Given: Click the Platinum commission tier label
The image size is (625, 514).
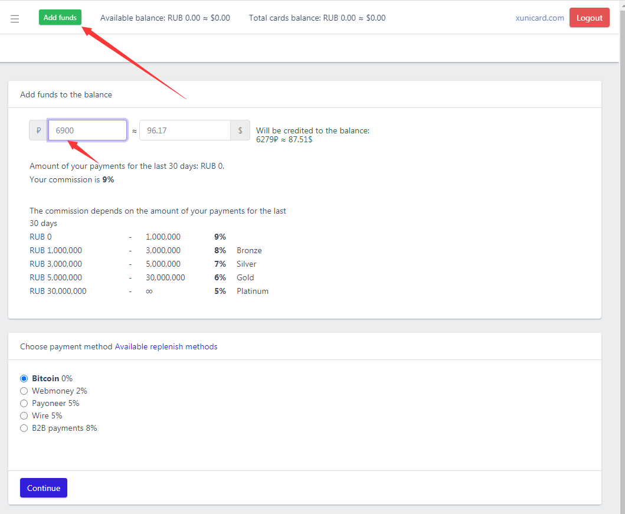Looking at the screenshot, I should [x=252, y=291].
